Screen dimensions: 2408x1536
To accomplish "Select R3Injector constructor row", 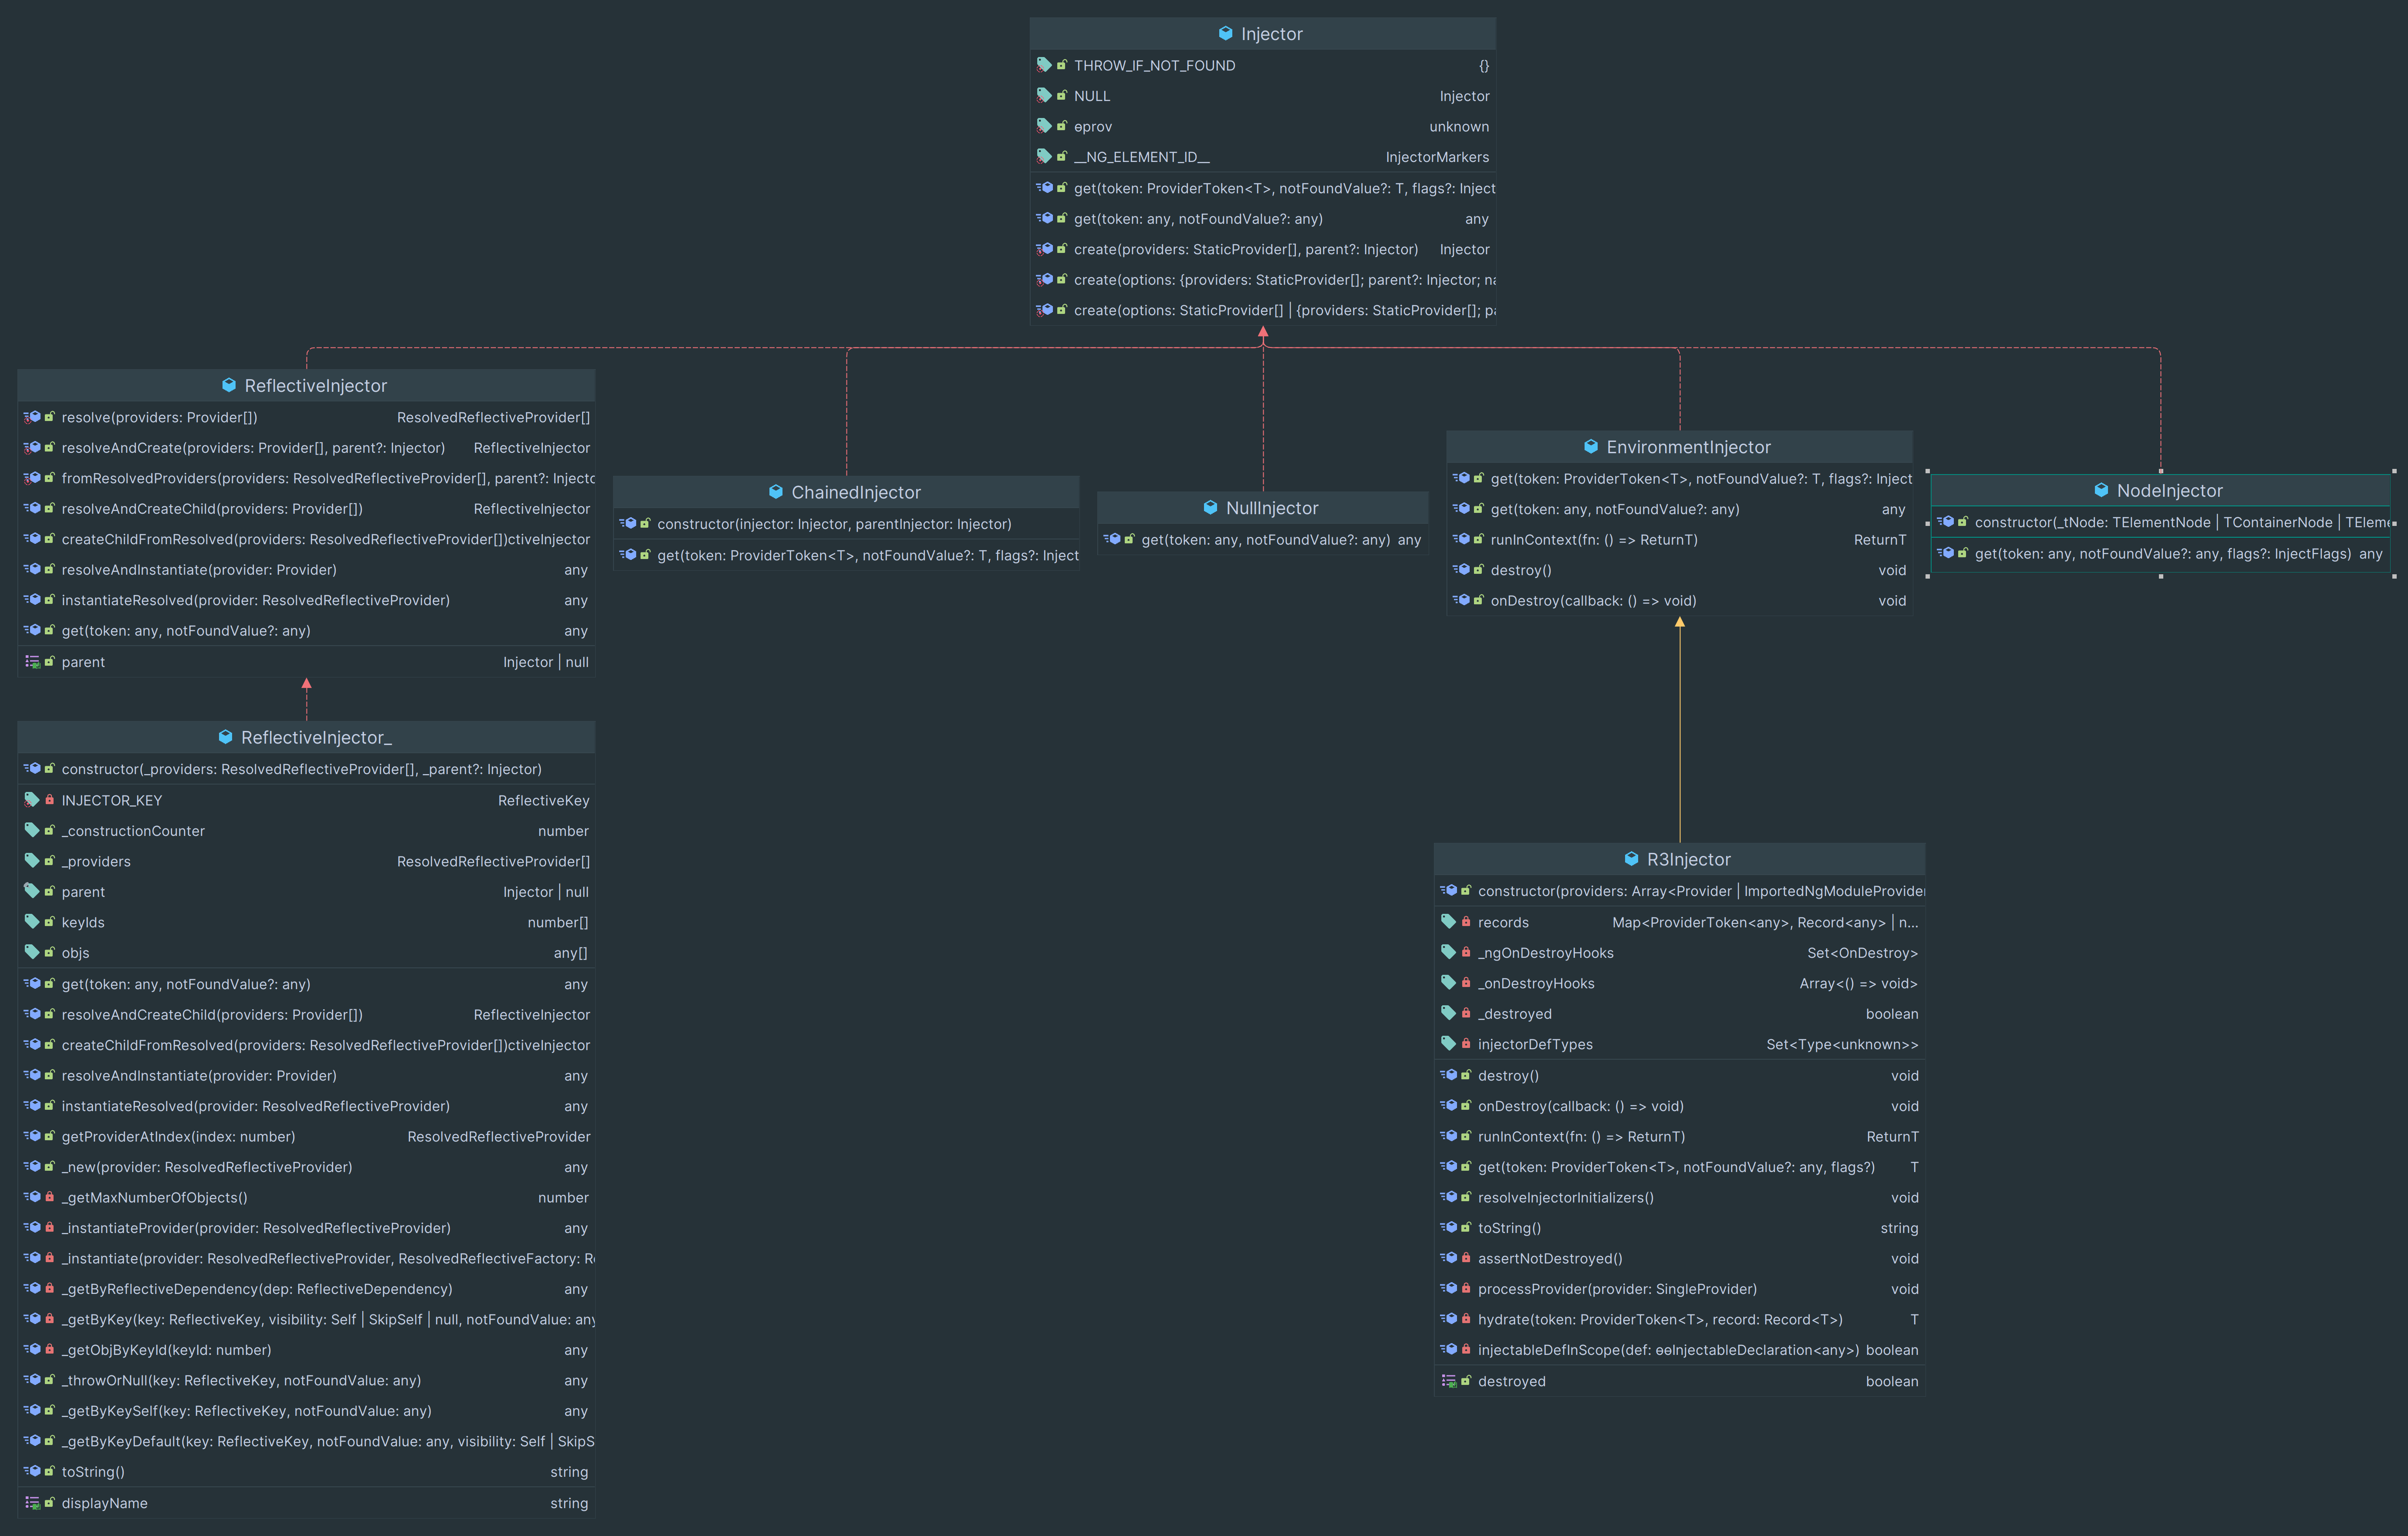I will [1679, 891].
